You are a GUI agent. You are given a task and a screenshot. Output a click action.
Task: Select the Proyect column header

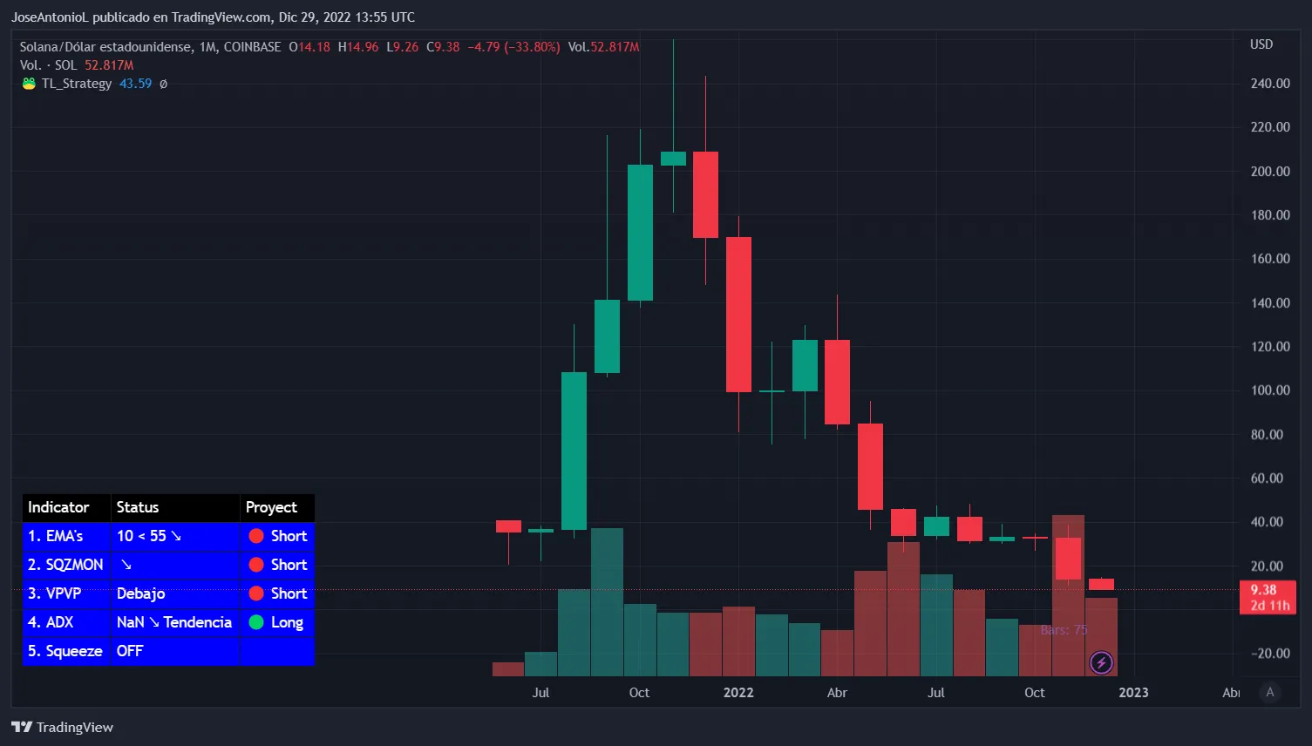[x=271, y=507]
